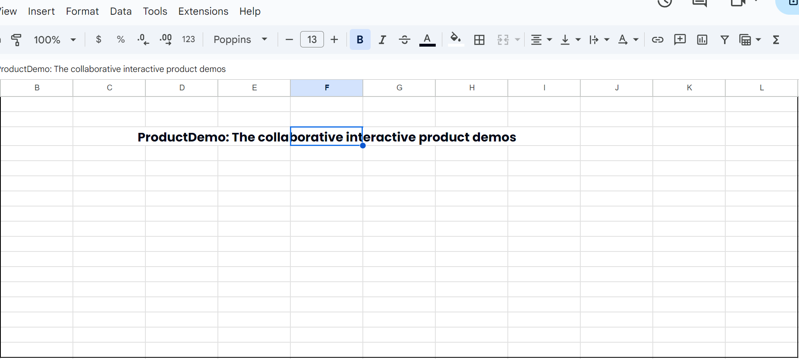Select column H header
This screenshot has height=359, width=799.
click(472, 88)
